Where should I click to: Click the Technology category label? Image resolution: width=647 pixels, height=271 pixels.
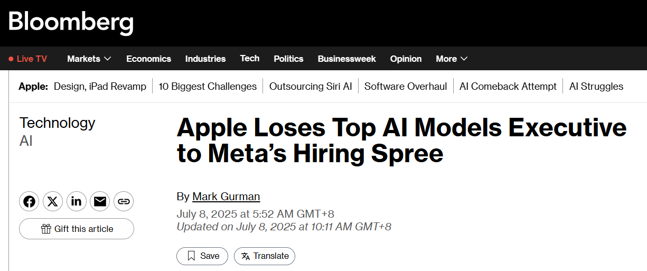point(57,123)
